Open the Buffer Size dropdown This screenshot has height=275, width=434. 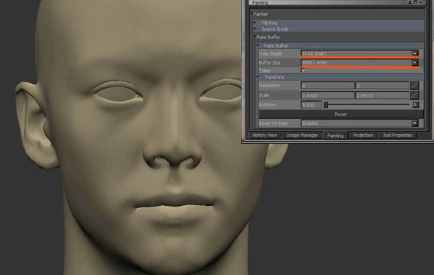coord(415,62)
